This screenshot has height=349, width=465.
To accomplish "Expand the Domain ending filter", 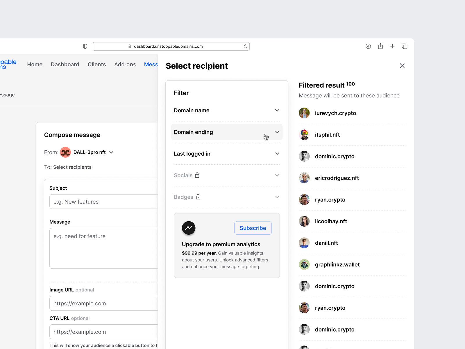I will tap(277, 132).
